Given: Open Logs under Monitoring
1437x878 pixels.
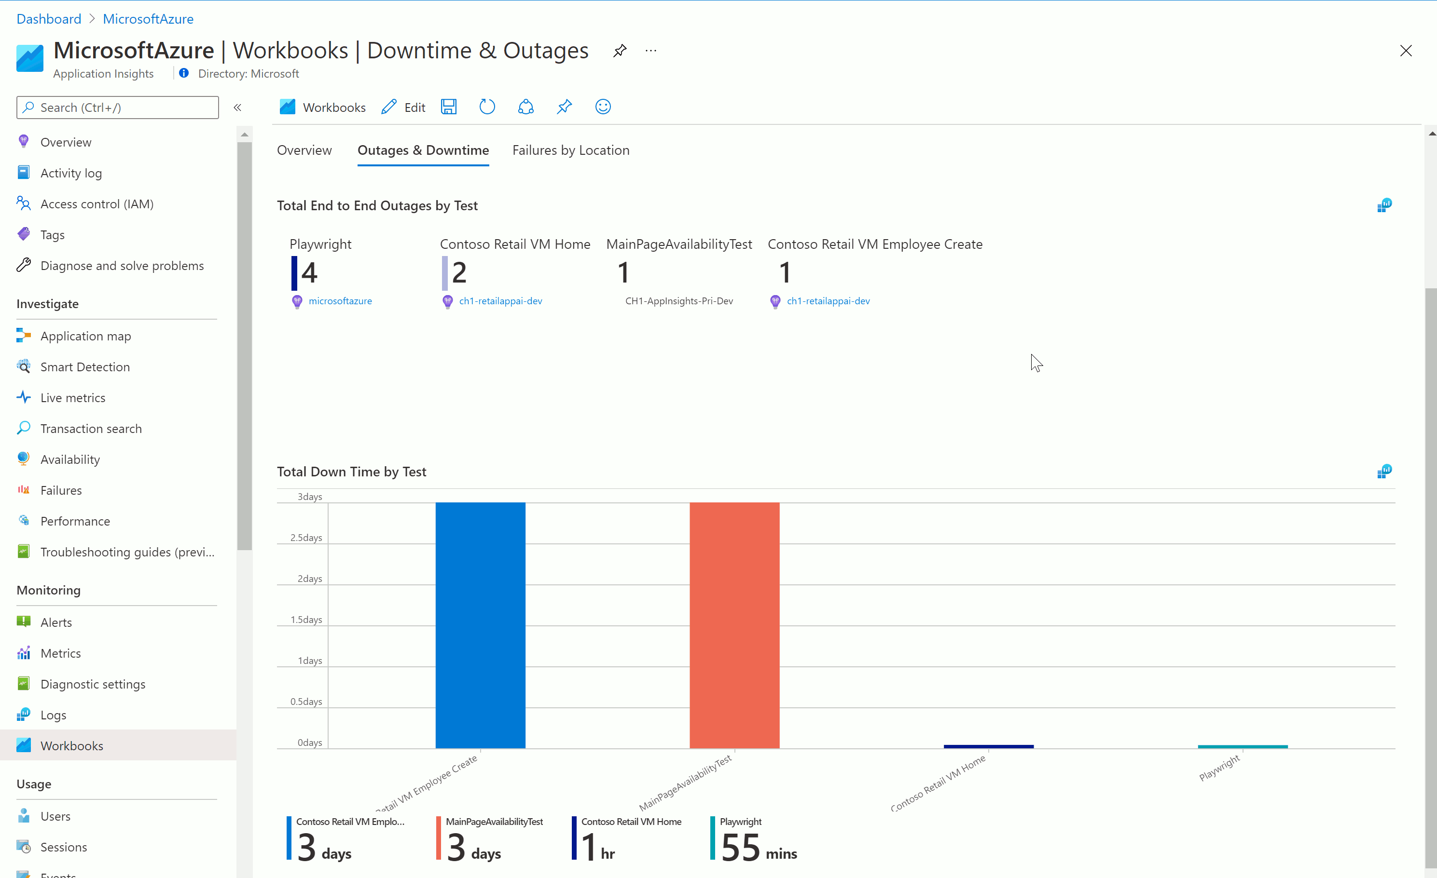Looking at the screenshot, I should pyautogui.click(x=118, y=715).
